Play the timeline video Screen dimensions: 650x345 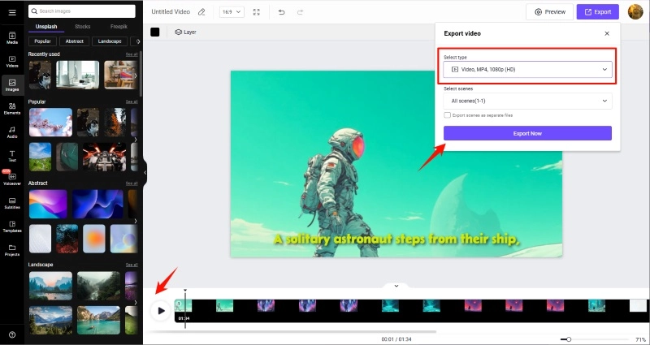coord(161,311)
